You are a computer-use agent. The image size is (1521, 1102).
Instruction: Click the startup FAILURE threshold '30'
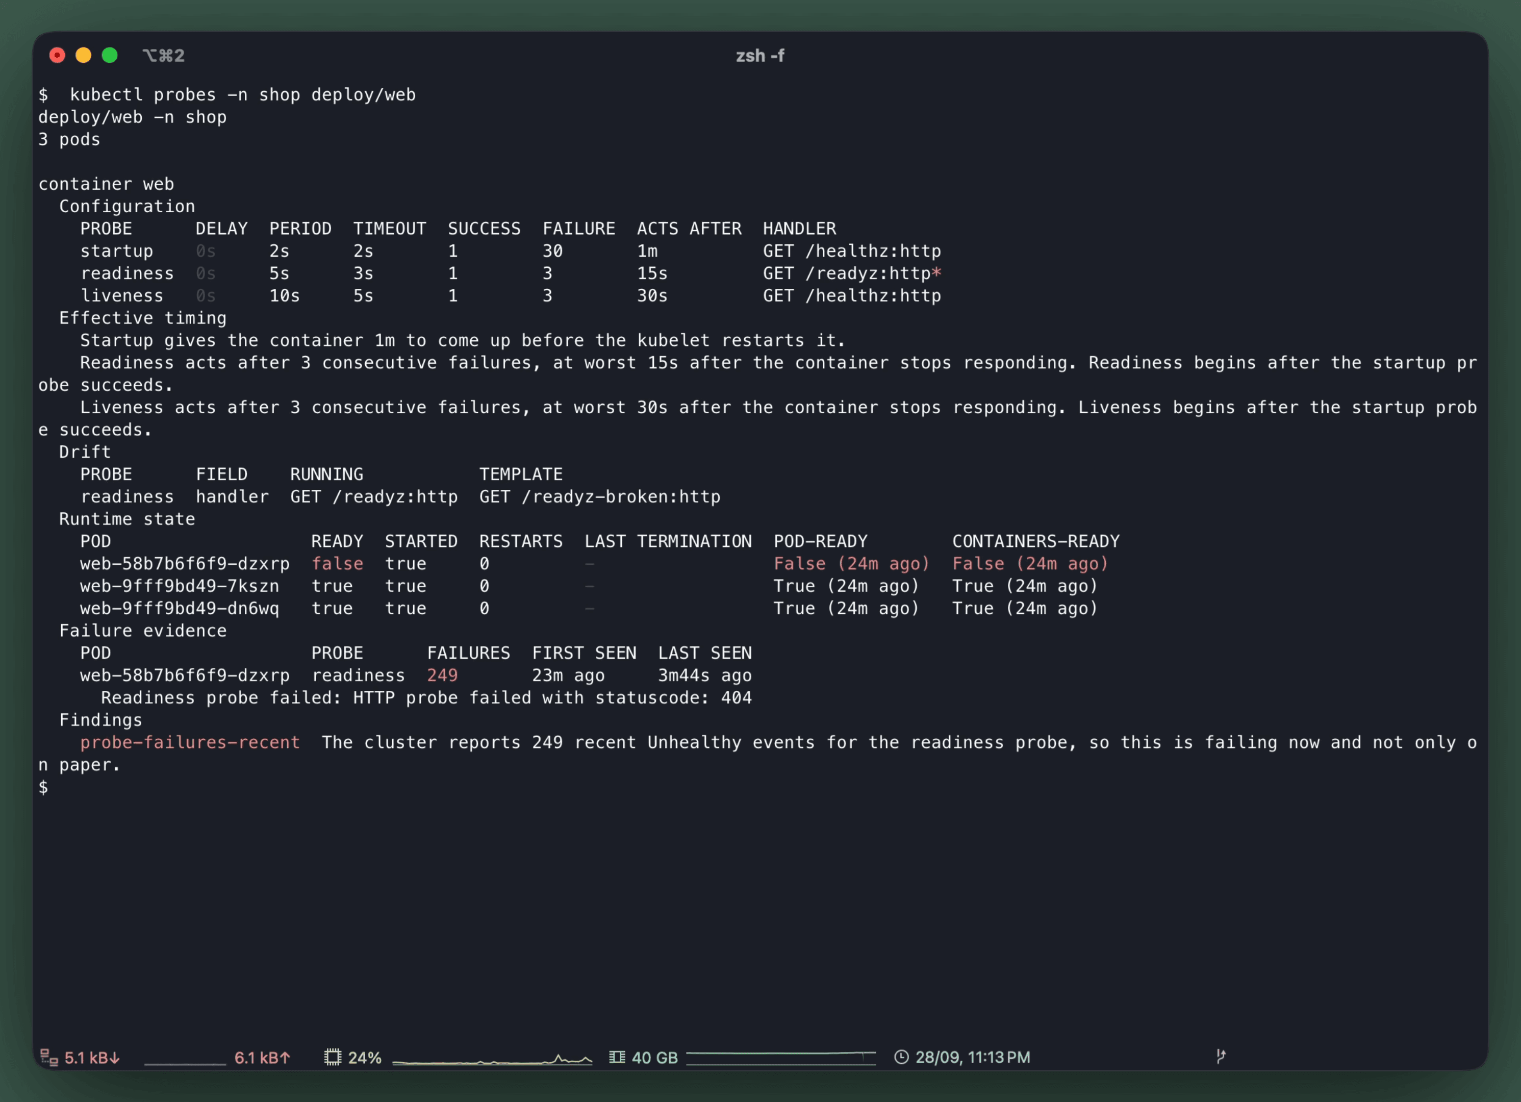(x=552, y=251)
